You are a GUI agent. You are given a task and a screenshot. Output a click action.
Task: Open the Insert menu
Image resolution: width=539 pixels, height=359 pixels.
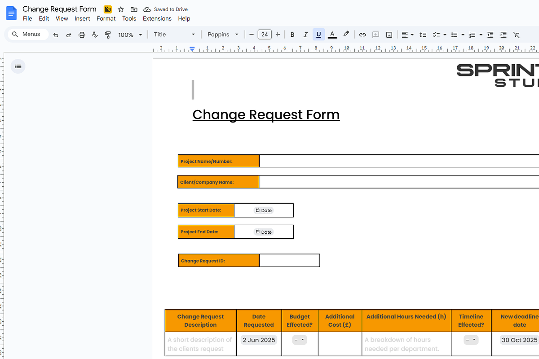point(82,18)
